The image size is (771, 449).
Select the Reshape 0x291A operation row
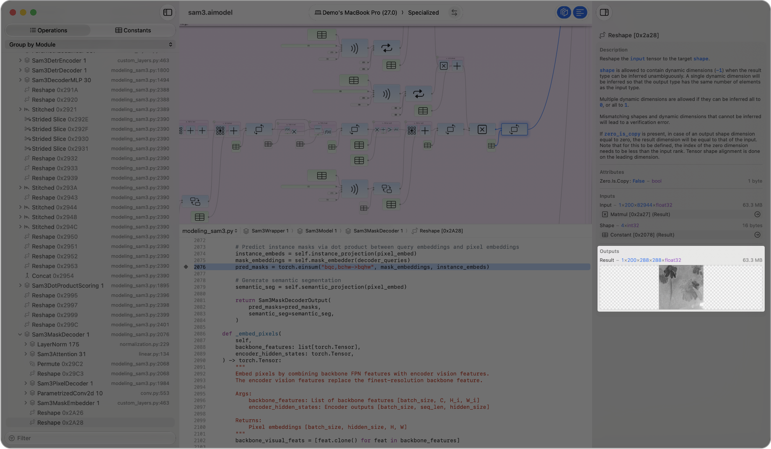[x=90, y=90]
